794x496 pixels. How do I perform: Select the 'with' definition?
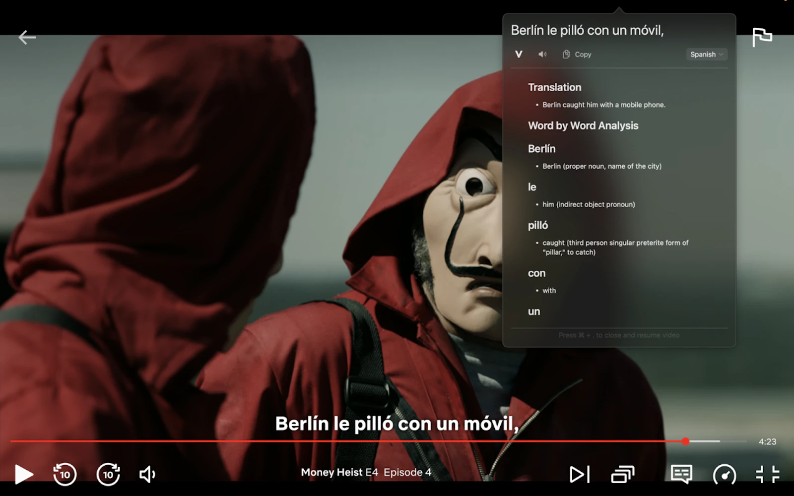[549, 291]
